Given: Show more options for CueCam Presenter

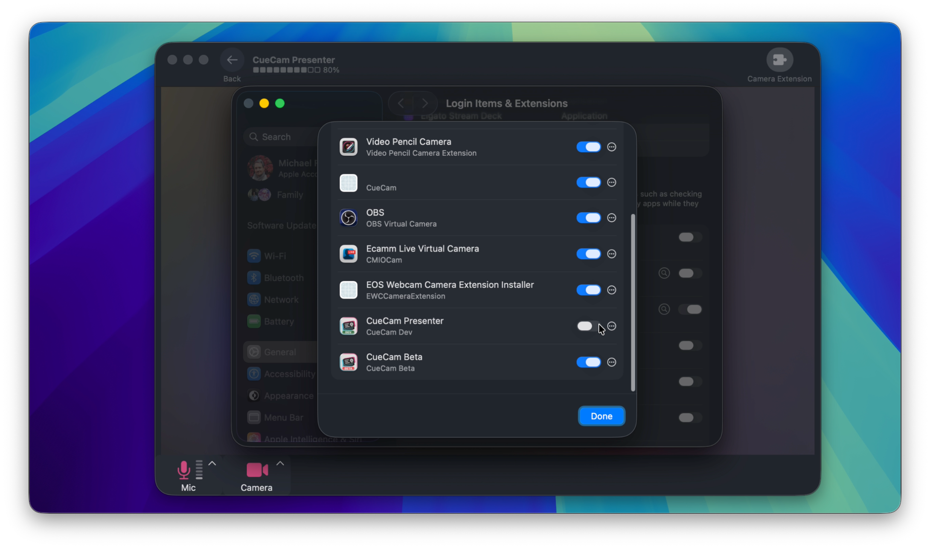Looking at the screenshot, I should click(611, 326).
